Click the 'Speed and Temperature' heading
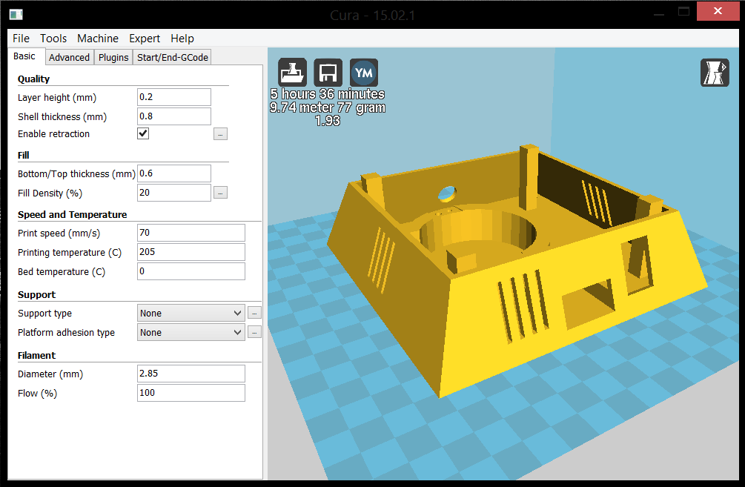The height and width of the screenshot is (487, 745). [x=72, y=214]
